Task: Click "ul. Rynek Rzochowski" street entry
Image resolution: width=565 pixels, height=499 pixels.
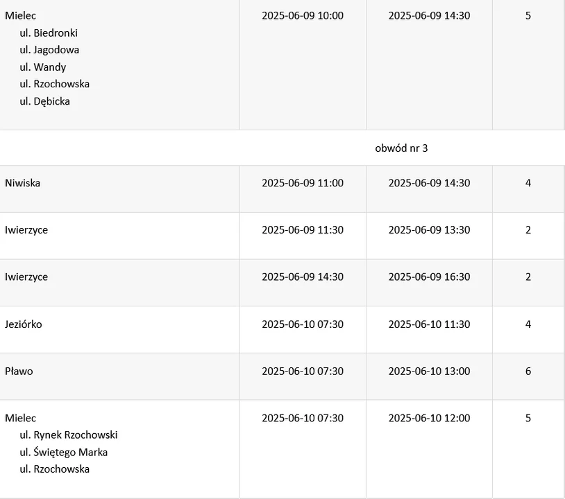Action: [x=69, y=435]
